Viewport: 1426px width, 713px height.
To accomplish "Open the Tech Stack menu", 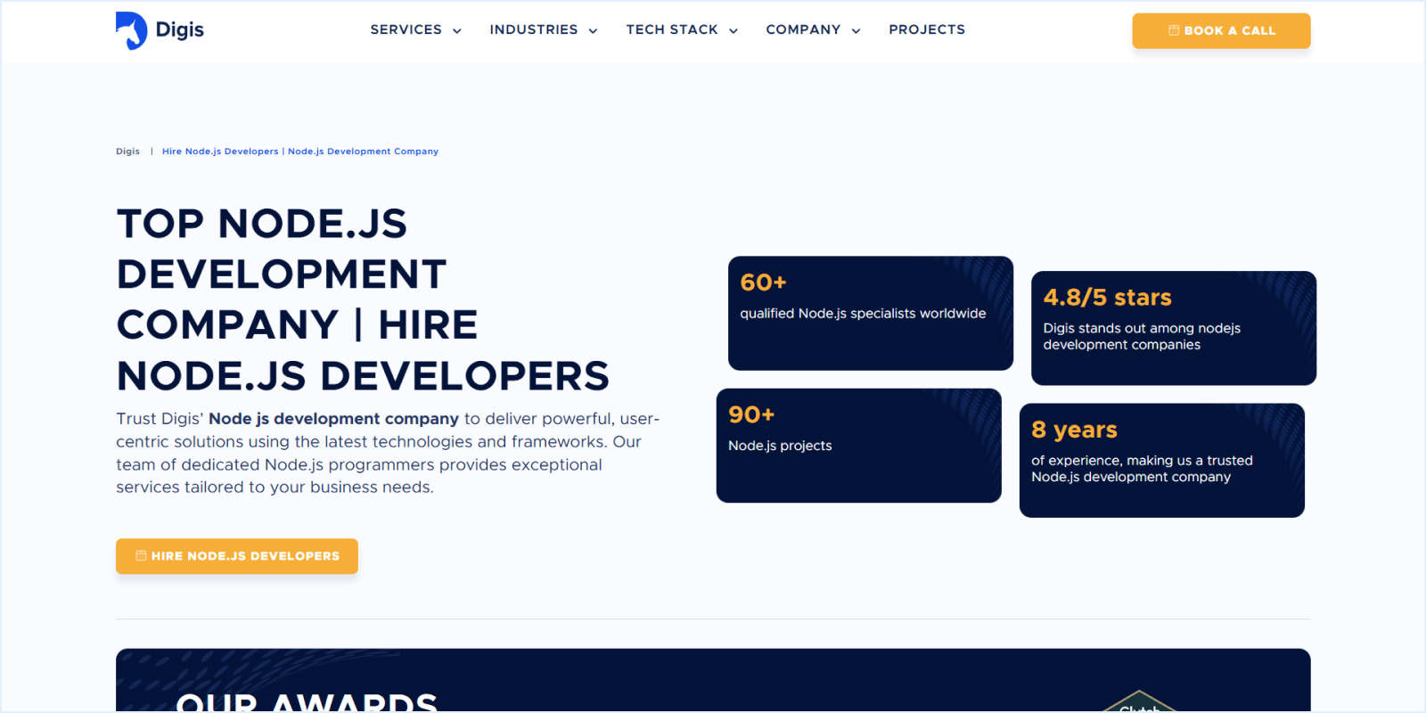I will tap(672, 29).
